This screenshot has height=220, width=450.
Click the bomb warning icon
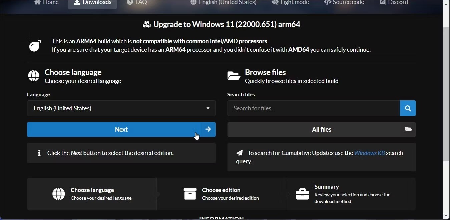[35, 46]
